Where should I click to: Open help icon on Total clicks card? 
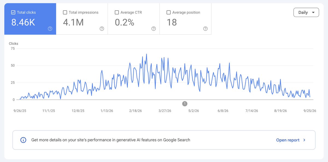[50, 29]
